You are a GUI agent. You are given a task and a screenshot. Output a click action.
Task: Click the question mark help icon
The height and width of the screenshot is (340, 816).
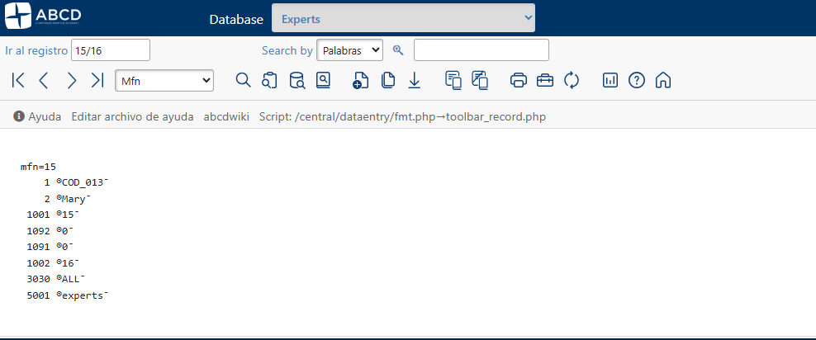(x=636, y=80)
